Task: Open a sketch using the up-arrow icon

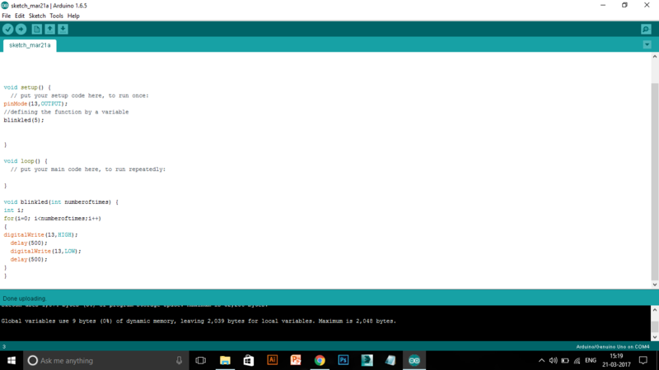Action: (49, 30)
